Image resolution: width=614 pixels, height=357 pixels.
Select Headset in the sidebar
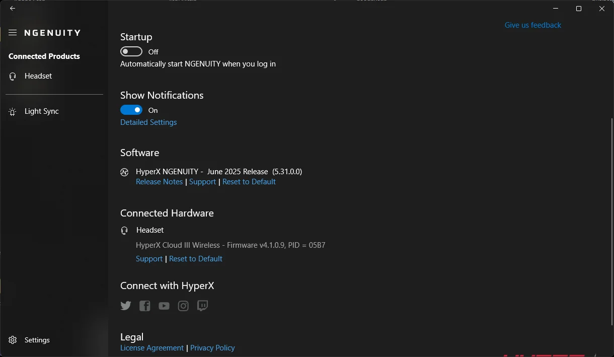tap(38, 76)
